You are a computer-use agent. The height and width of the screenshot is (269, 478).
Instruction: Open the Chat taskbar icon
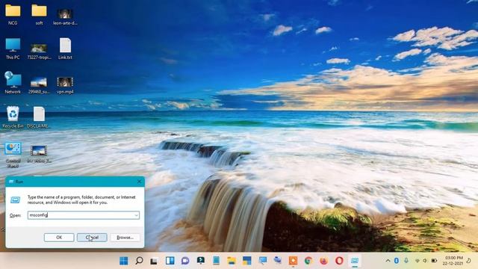185,261
